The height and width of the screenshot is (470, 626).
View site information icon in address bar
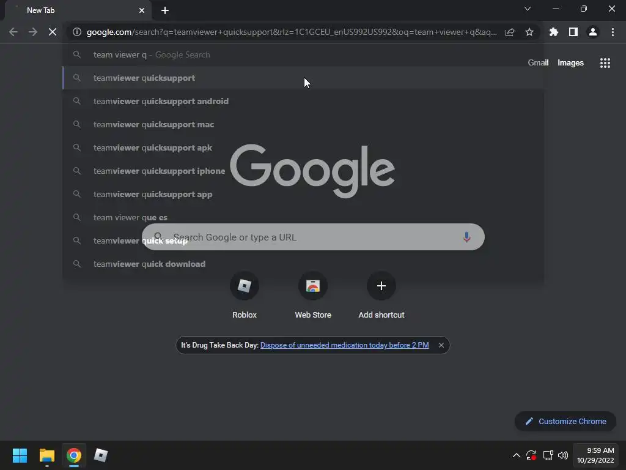tap(77, 32)
